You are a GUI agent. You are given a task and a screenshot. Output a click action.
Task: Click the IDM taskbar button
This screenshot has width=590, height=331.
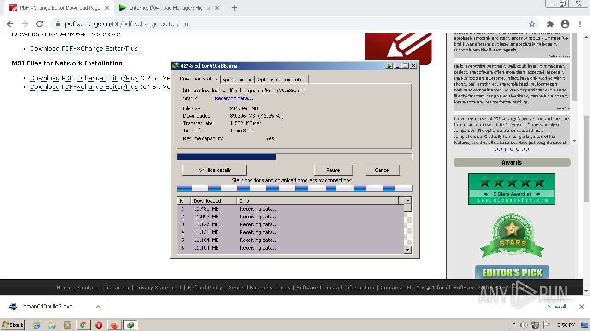130,325
